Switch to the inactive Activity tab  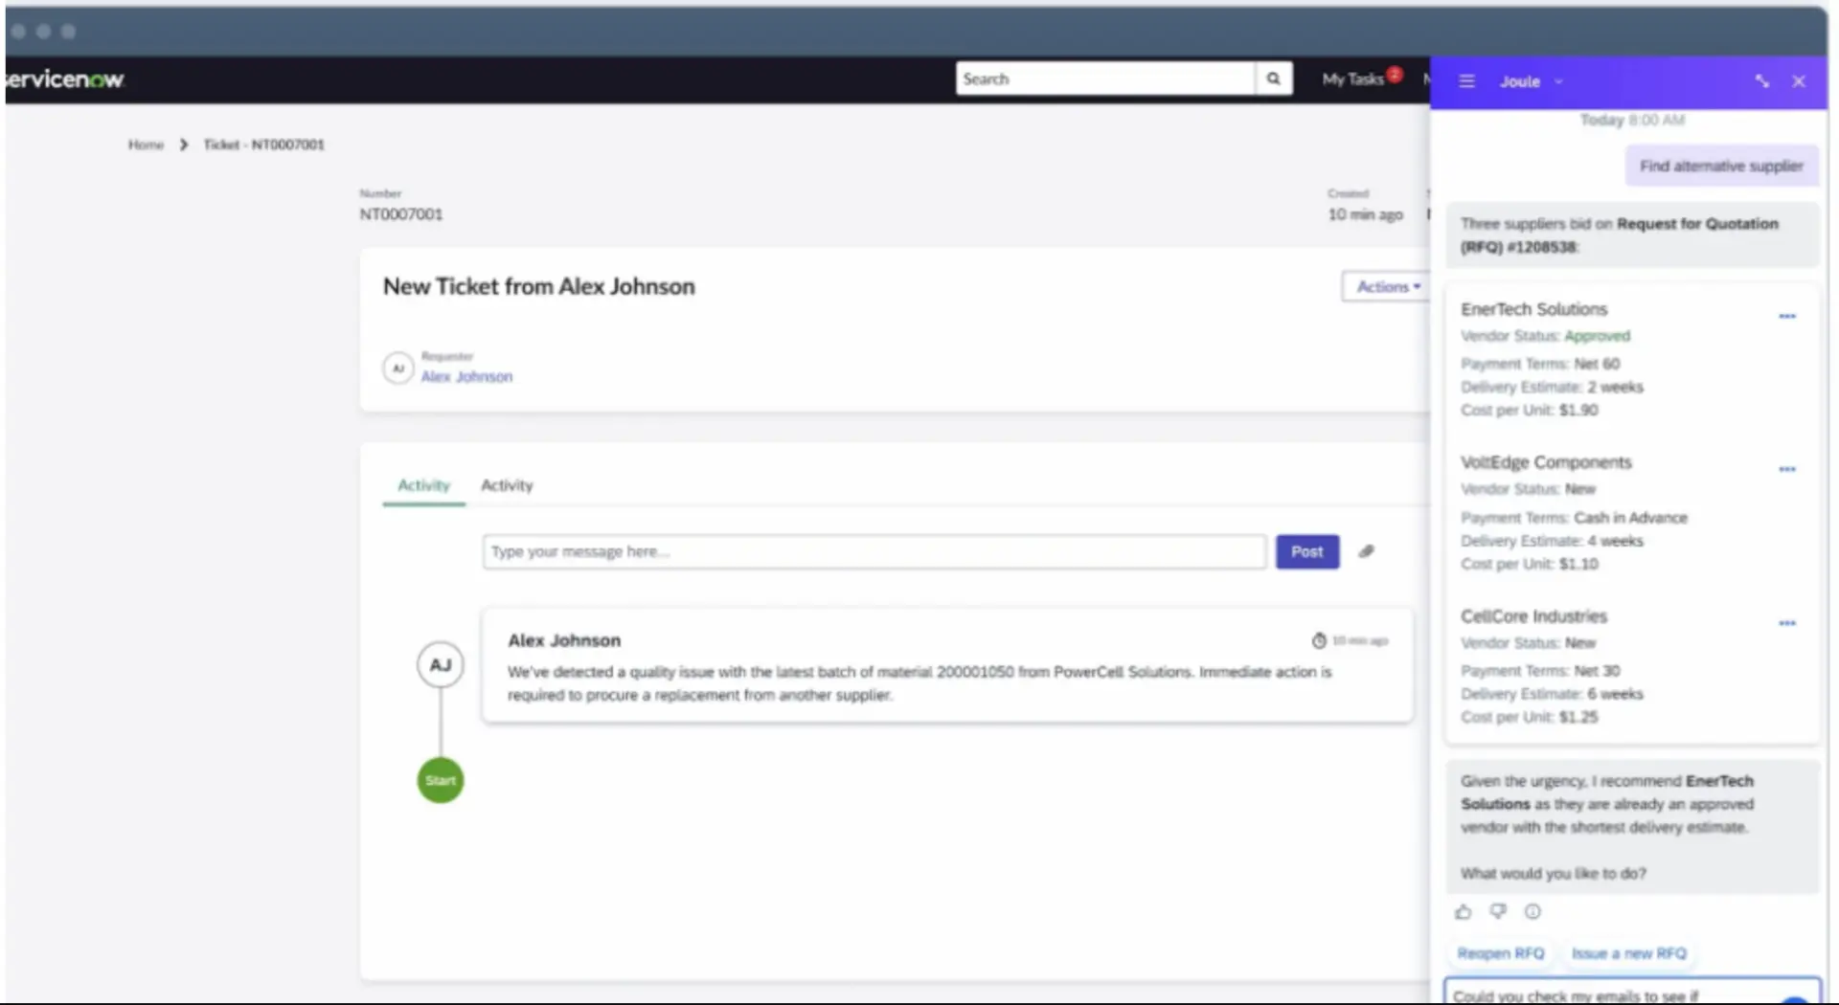coord(507,485)
